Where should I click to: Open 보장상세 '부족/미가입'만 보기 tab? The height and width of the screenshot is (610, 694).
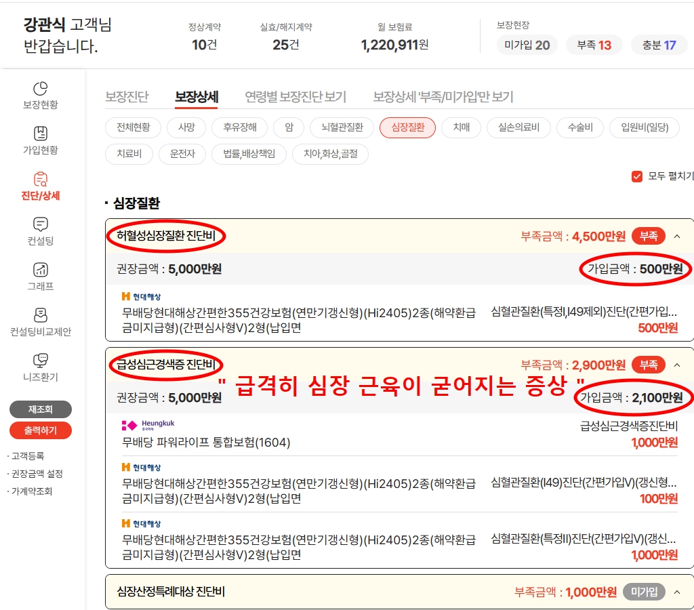click(x=443, y=97)
